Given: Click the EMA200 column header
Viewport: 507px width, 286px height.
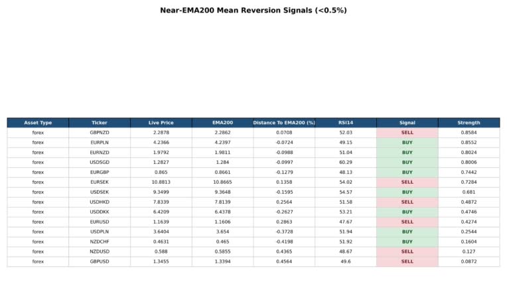Looking at the screenshot, I should [x=222, y=123].
